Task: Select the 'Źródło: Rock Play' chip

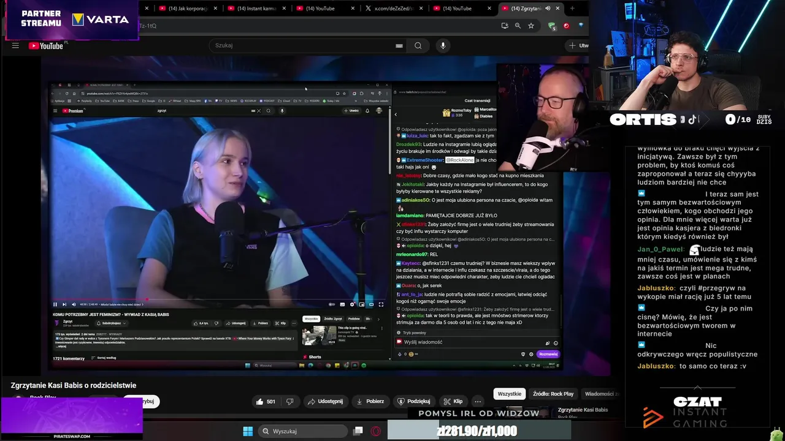Action: (x=553, y=394)
